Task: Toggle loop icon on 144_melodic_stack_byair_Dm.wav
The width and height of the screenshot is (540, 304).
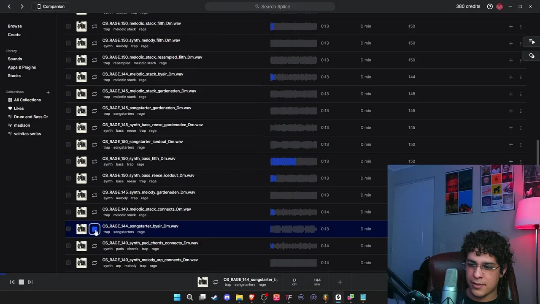Action: pos(94,77)
